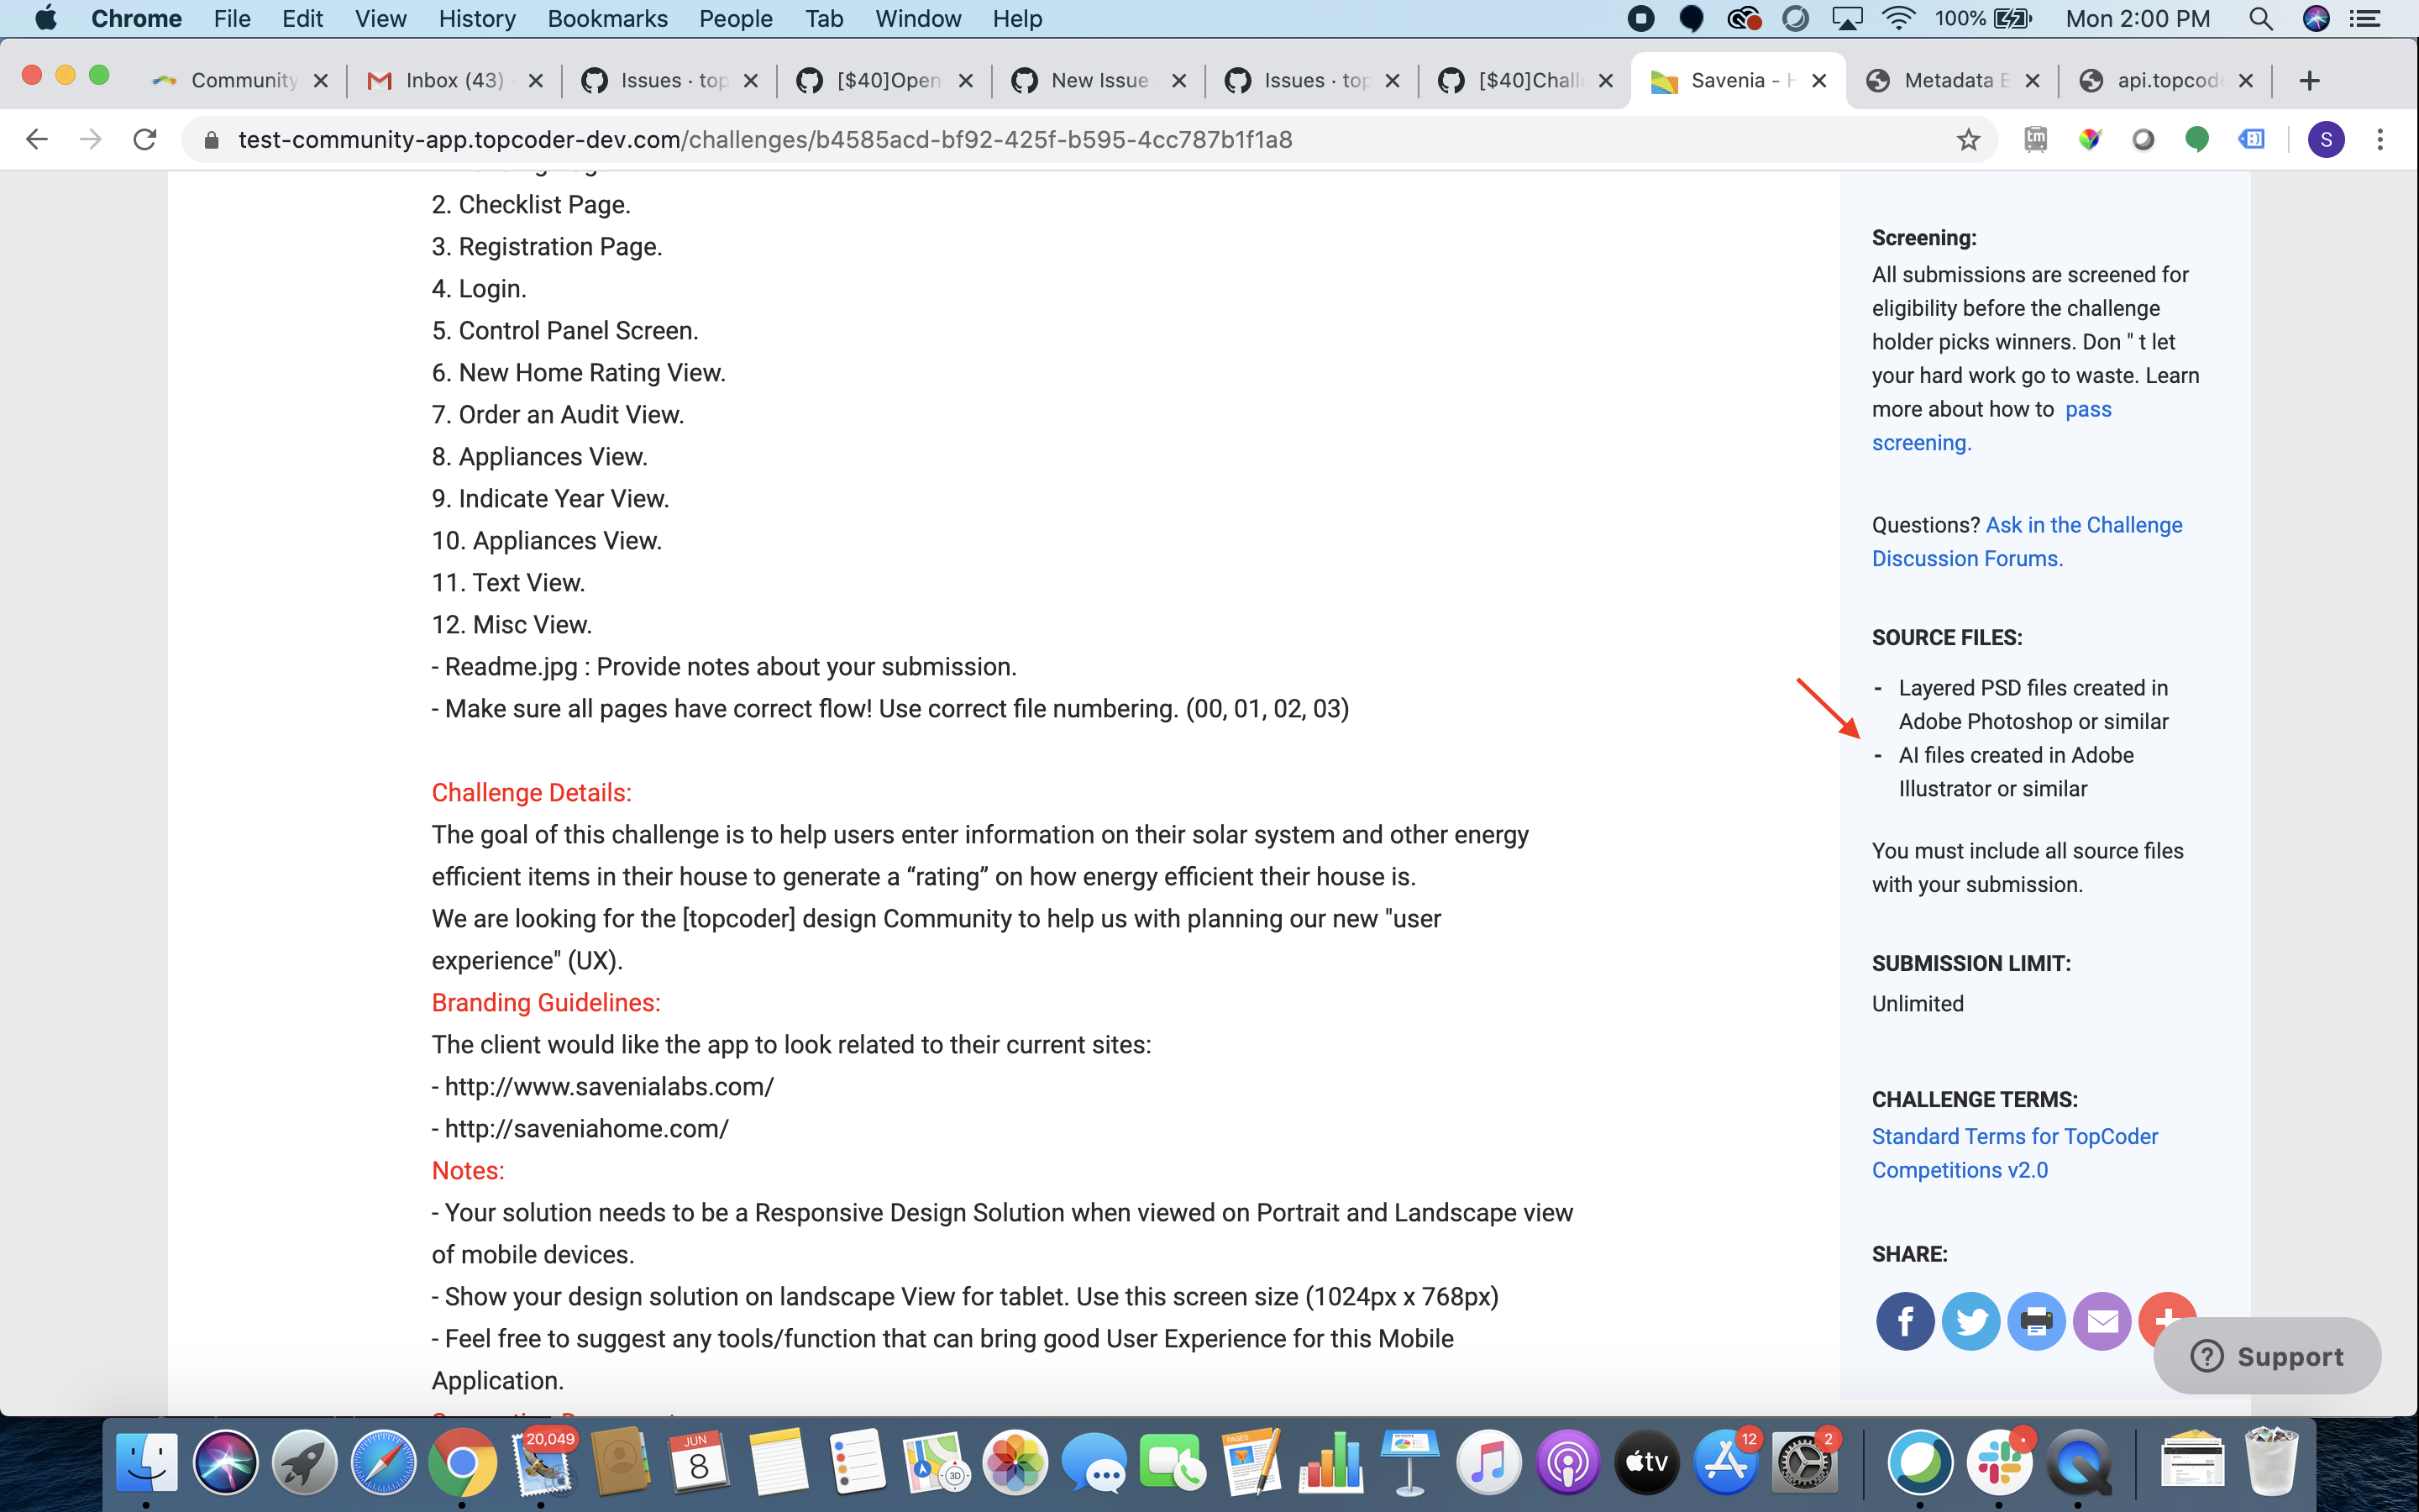Open System Preferences from the Dock
The image size is (2419, 1512).
pyautogui.click(x=1804, y=1462)
